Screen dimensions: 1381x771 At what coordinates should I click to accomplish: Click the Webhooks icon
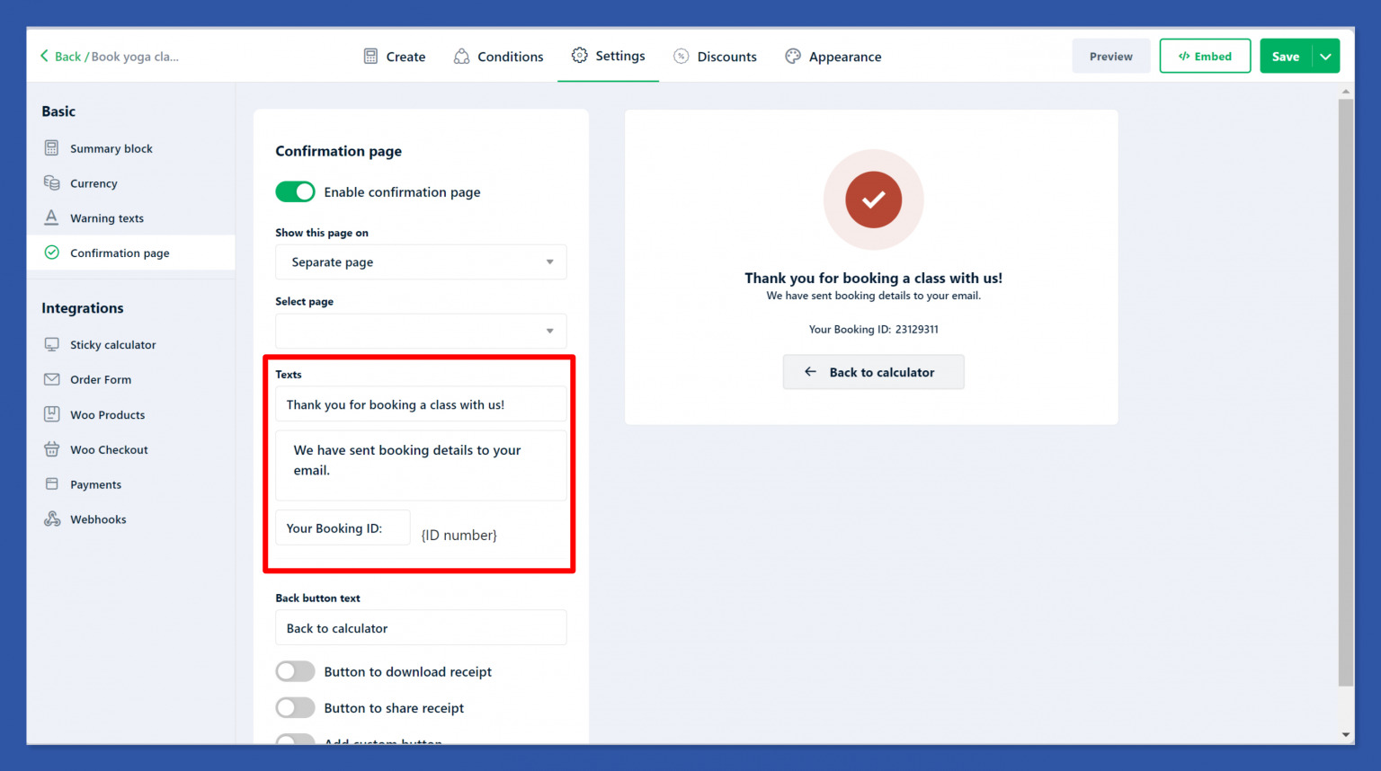(52, 519)
